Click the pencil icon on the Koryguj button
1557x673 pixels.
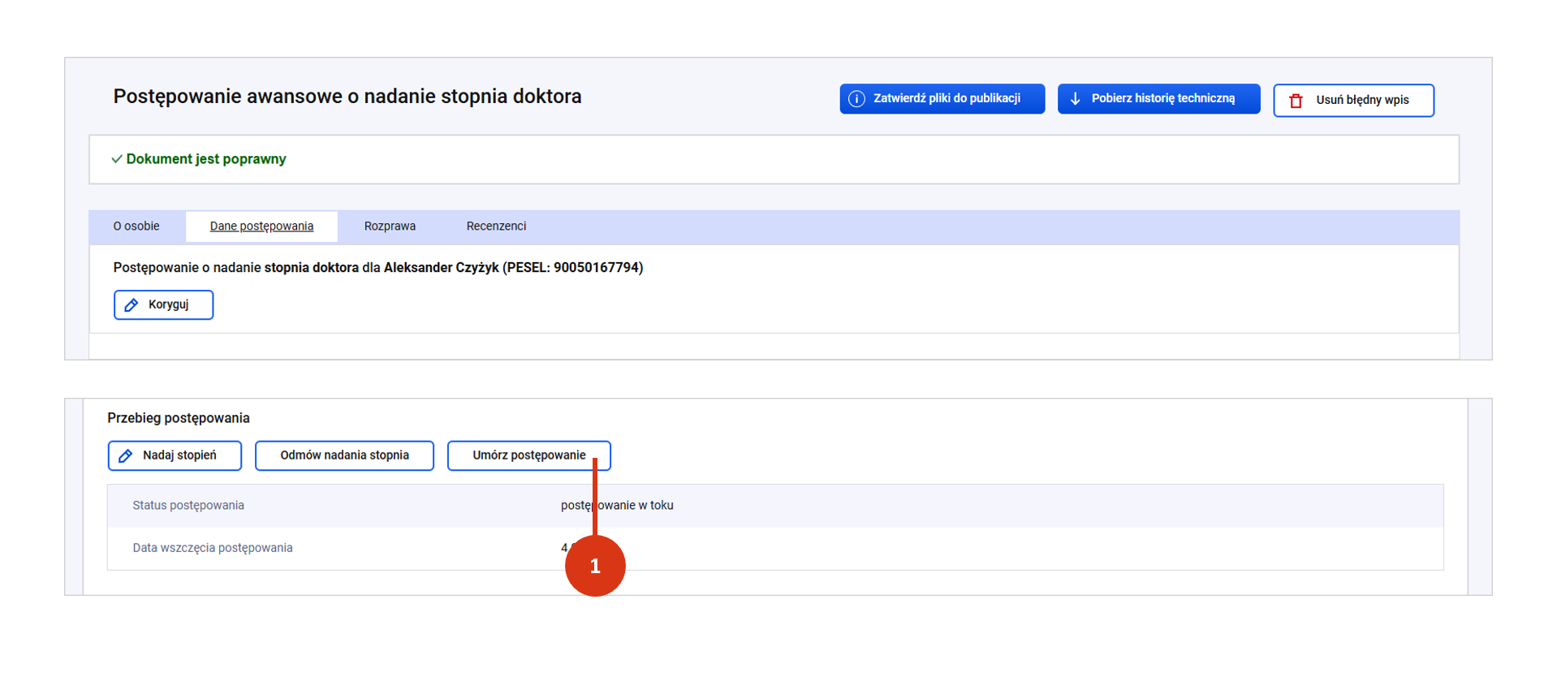132,305
